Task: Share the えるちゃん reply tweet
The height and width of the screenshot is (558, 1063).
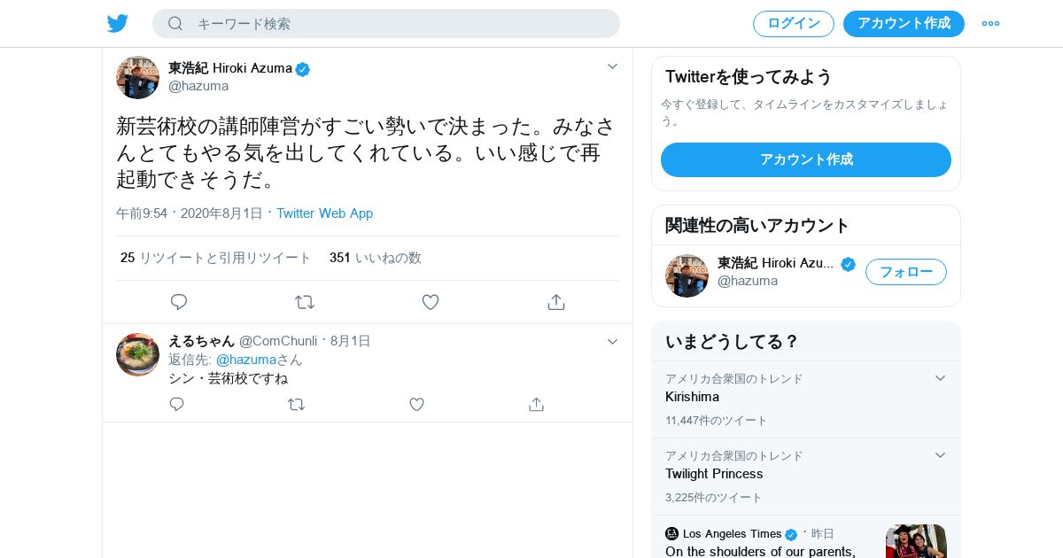Action: coord(536,405)
